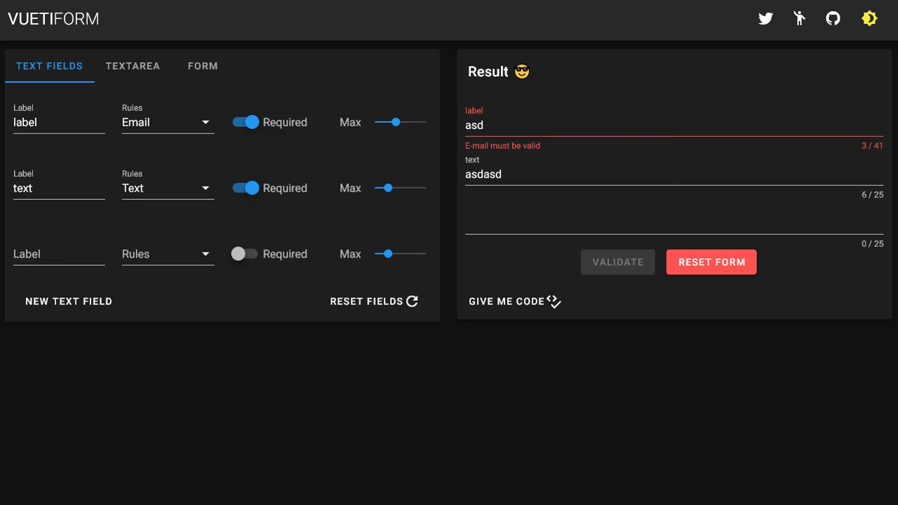Switch to the Form tab
The height and width of the screenshot is (505, 898).
[203, 66]
